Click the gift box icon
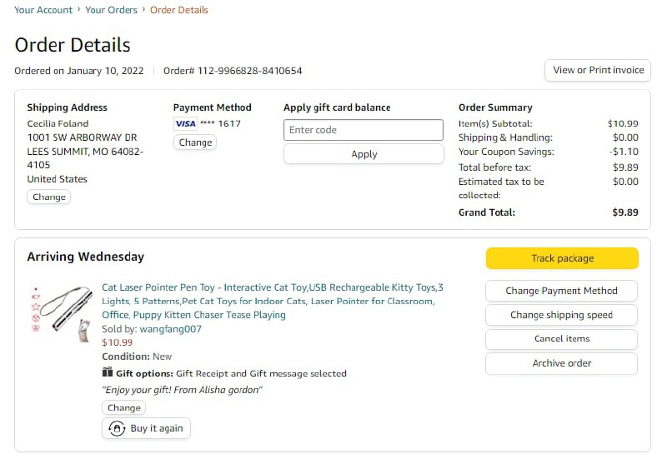667x464 pixels. (x=108, y=372)
